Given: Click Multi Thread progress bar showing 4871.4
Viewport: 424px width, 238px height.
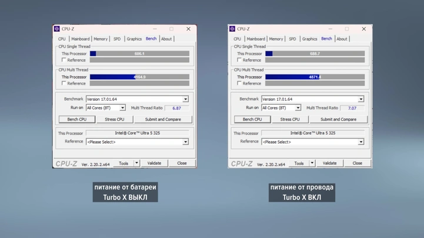Looking at the screenshot, I should [315, 77].
